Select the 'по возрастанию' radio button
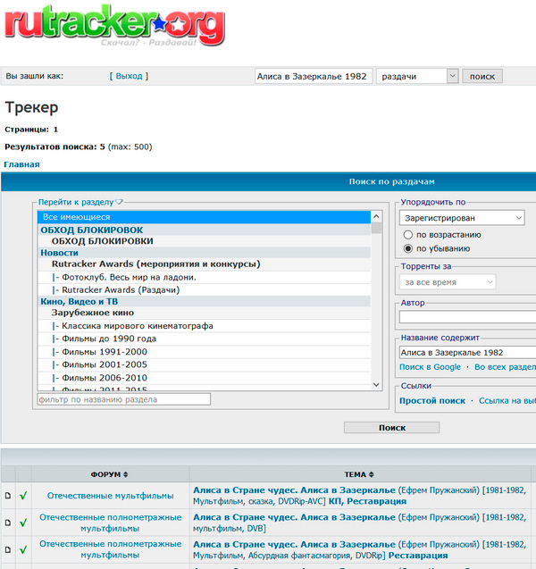This screenshot has height=569, width=536. coord(409,234)
